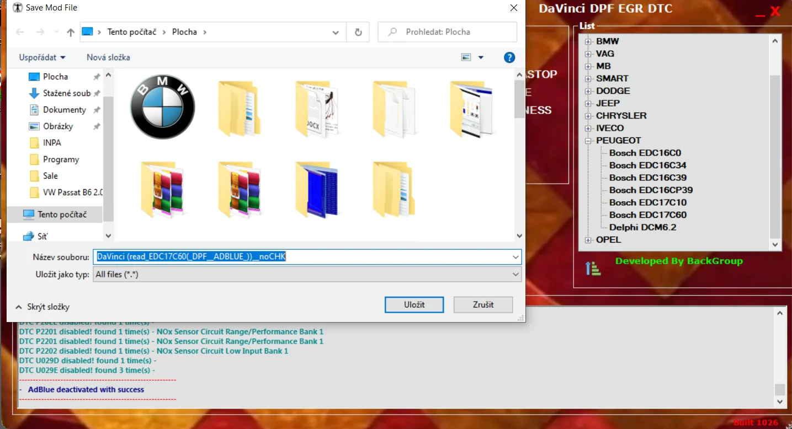Expand BMW in the List tree

click(x=588, y=41)
